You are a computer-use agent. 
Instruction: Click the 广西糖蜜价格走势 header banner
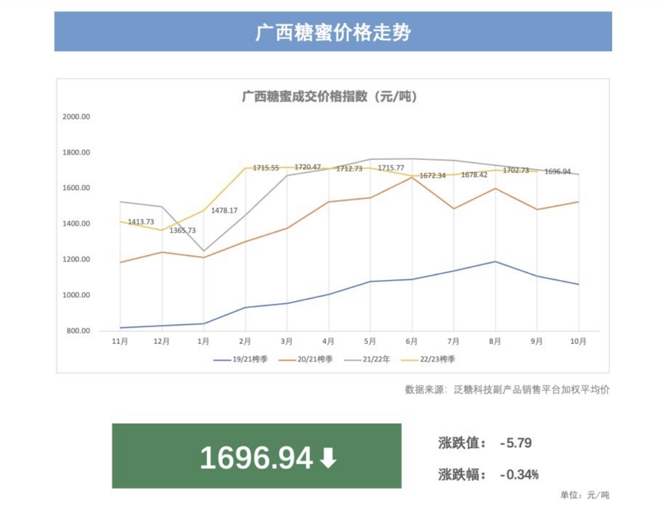tap(333, 32)
